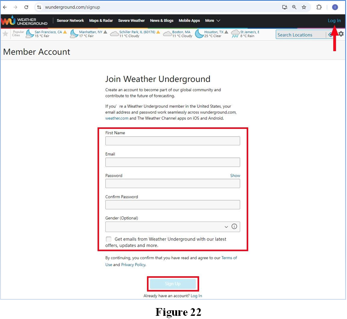This screenshot has width=347, height=319.
Task: Open Maps & Radar in the nav bar
Action: pos(101,21)
